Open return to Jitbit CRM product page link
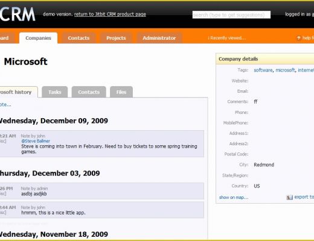This screenshot has height=241, width=314. click(110, 14)
